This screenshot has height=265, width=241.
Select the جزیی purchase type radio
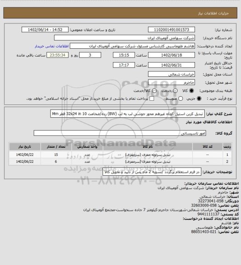(199, 98)
